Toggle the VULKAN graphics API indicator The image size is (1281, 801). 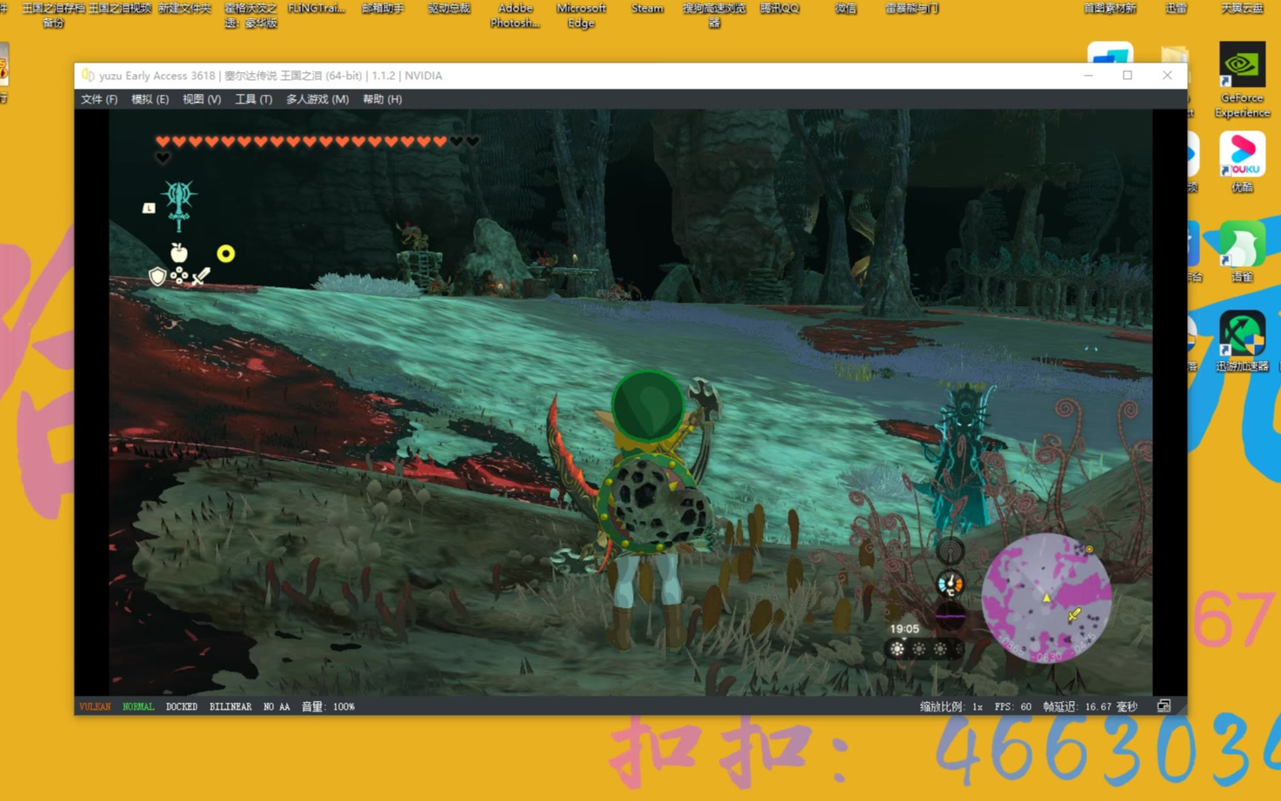[95, 707]
